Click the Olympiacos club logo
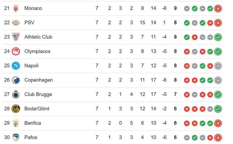The image size is (233, 144). coord(16,52)
